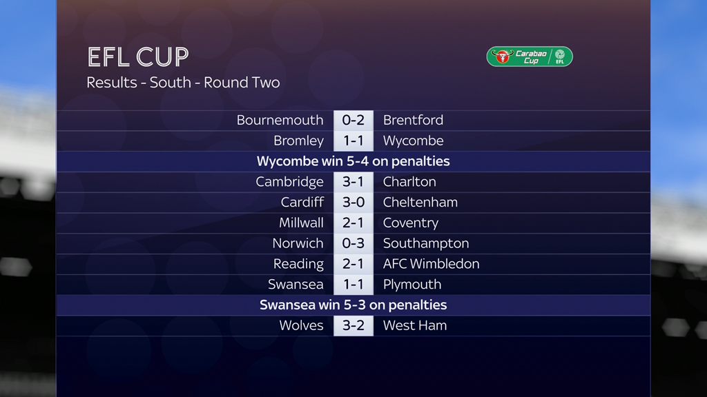The height and width of the screenshot is (397, 707).
Task: Click the Southampton team name
Action: point(426,244)
